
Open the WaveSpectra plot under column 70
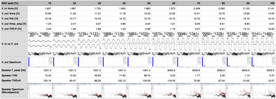coord(189,91)
